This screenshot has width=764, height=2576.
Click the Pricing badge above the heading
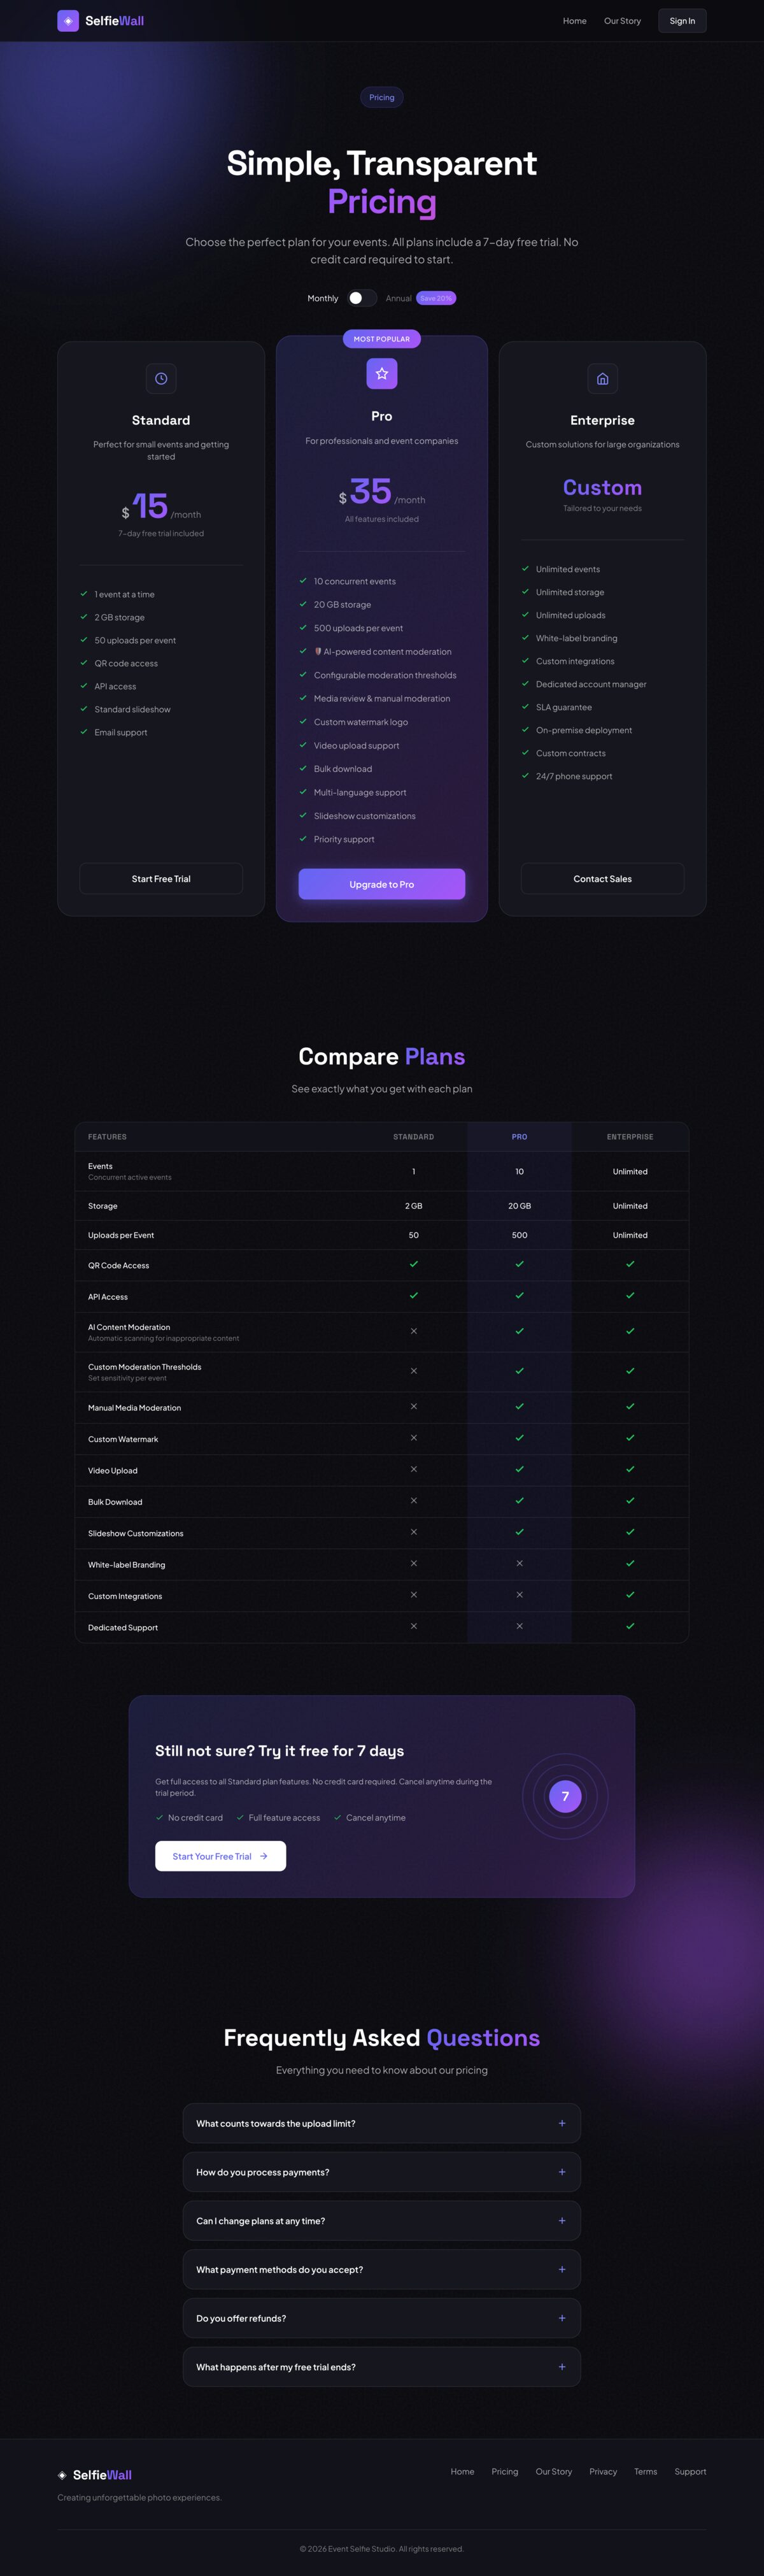tap(381, 97)
